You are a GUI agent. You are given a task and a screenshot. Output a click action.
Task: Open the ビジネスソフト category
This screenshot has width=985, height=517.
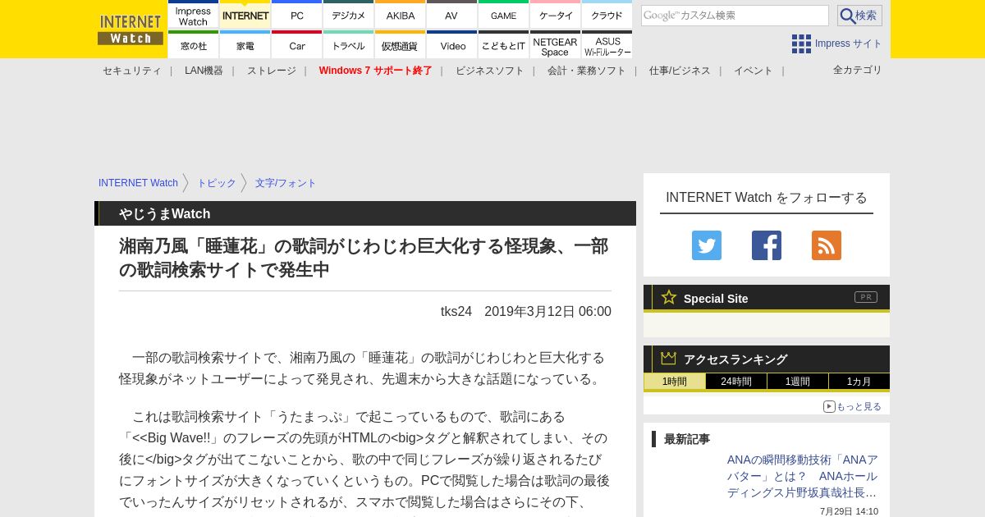(x=490, y=71)
